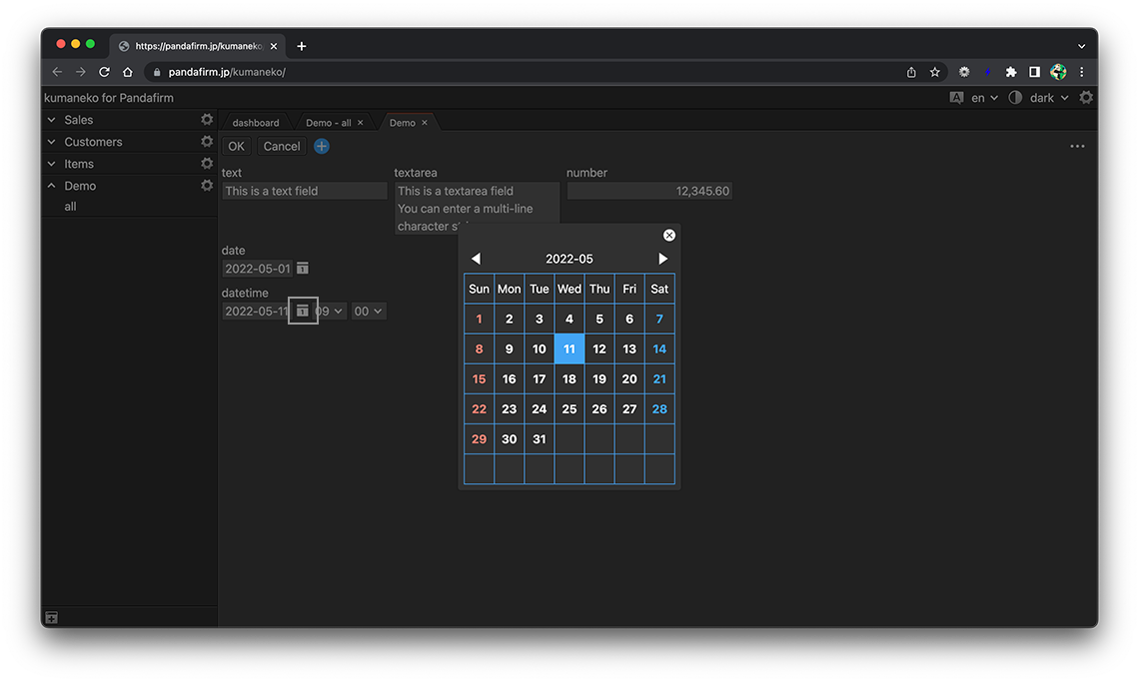
Task: Close the calendar popup with X icon
Action: [x=669, y=236]
